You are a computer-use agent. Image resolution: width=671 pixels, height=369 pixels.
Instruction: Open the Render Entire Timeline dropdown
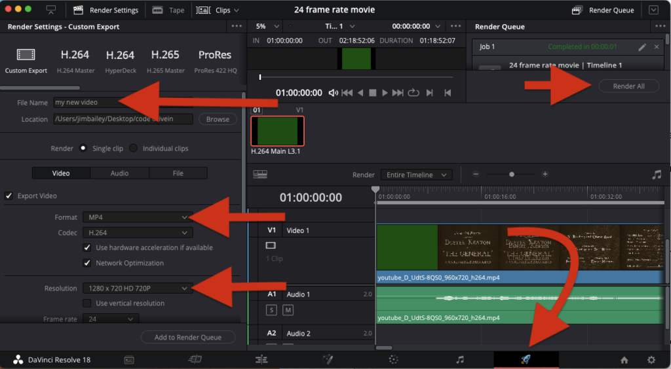(417, 175)
